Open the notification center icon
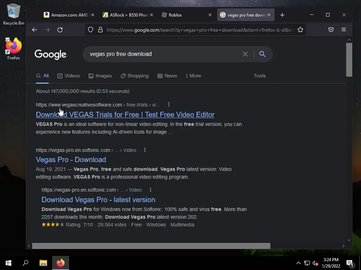 (349, 263)
